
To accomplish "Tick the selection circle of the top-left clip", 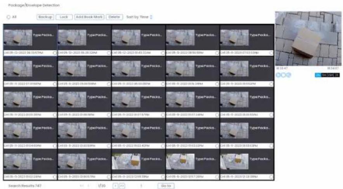I will coord(55,53).
